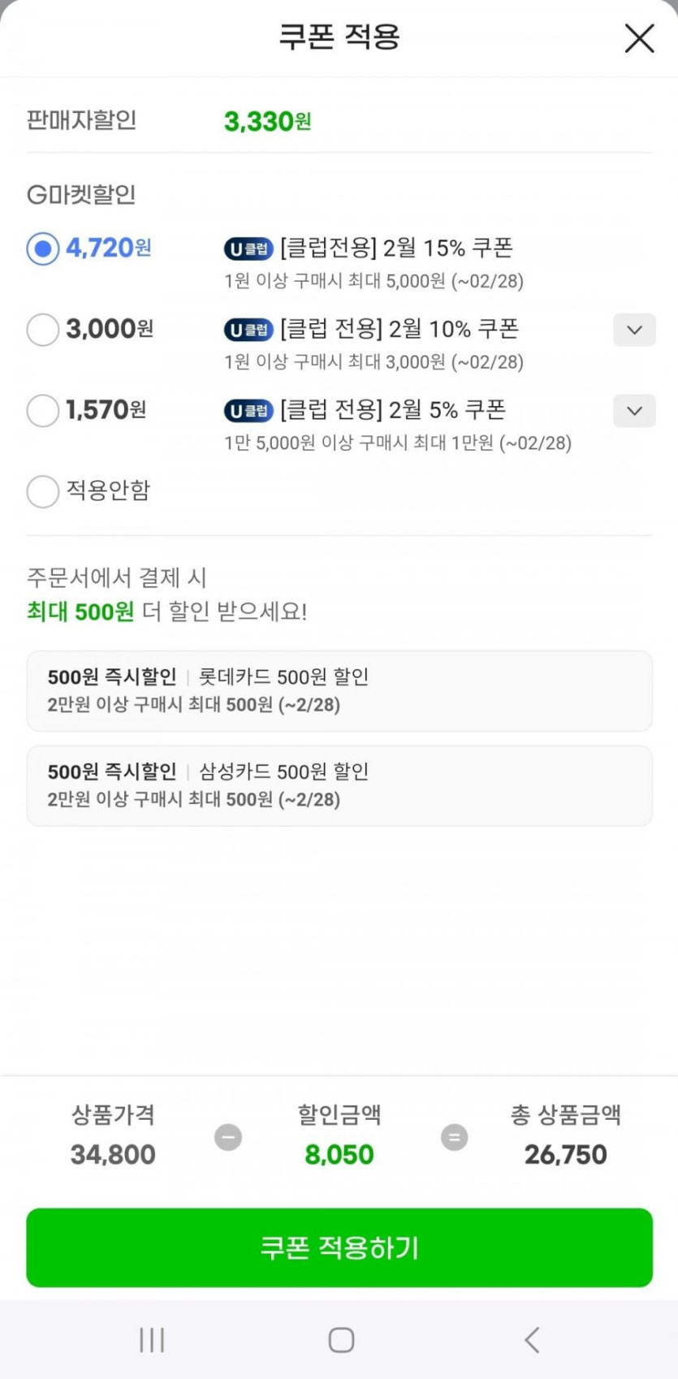Expand the 10% coupon dropdown chevron
Screen dimensions: 678x1379
tap(634, 330)
